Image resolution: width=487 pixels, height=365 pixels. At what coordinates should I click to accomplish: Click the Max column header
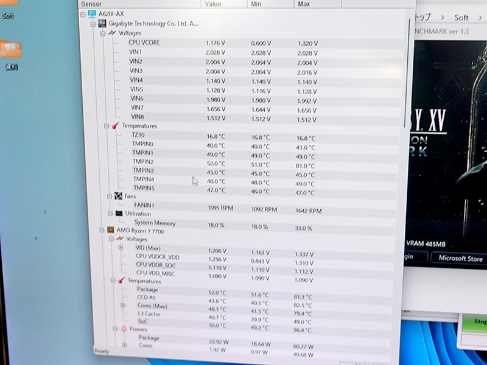click(318, 4)
